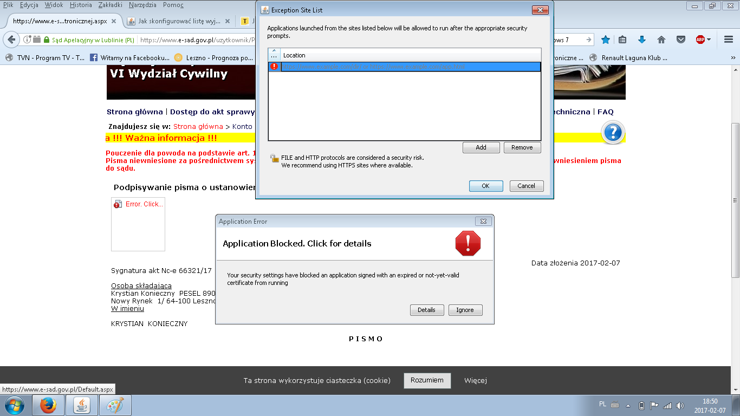The image size is (740, 416).
Task: Cancel the Exception Site List dialog
Action: (526, 186)
